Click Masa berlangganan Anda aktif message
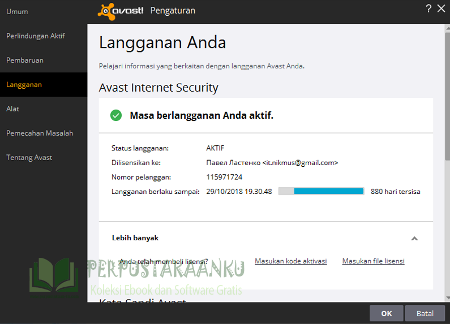 (202, 115)
